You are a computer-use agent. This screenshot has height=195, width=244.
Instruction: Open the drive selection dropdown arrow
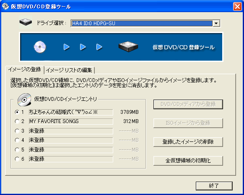click(x=216, y=23)
